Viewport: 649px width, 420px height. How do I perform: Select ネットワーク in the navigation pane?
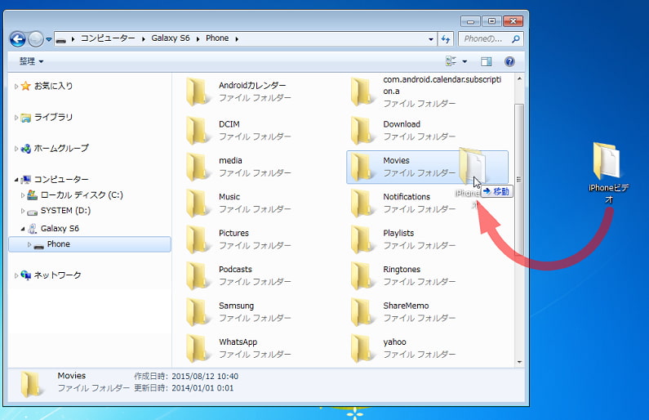57,275
